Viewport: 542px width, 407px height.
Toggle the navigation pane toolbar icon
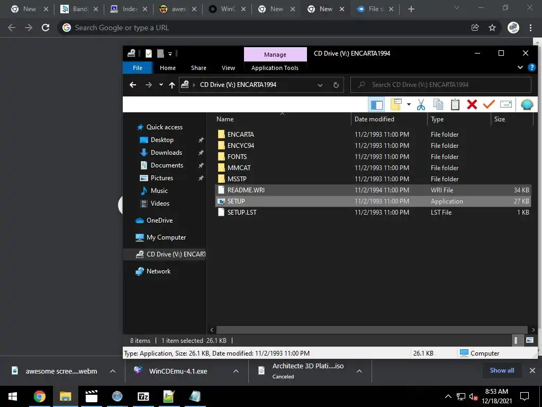click(x=376, y=104)
